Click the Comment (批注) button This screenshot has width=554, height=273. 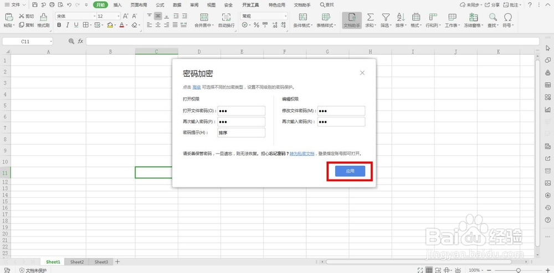[512, 5]
